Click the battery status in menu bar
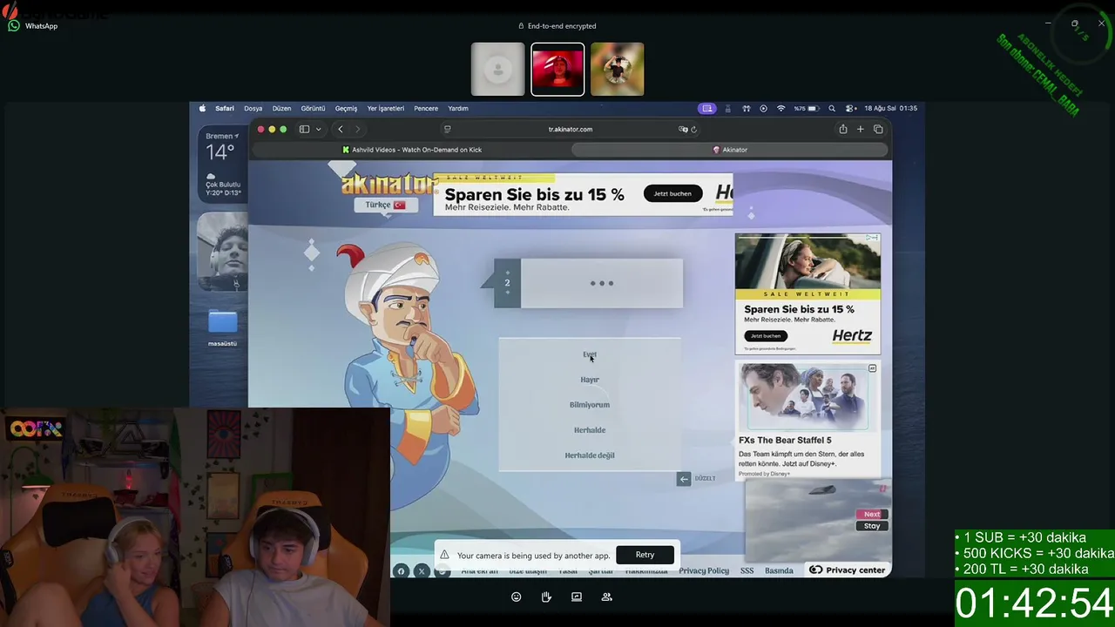This screenshot has height=627, width=1115. pos(807,109)
